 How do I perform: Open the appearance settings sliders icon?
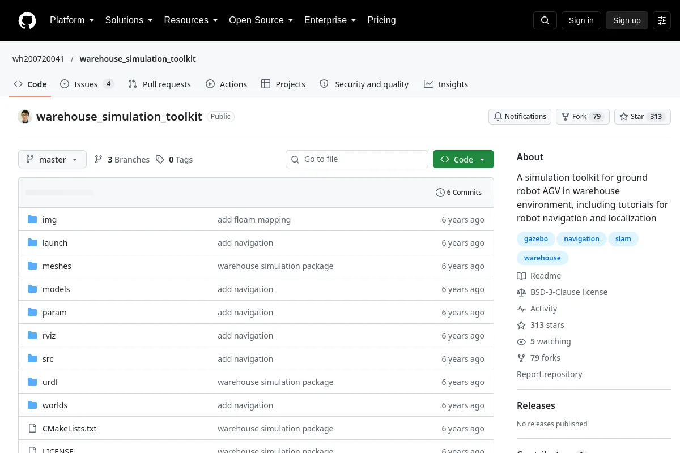pyautogui.click(x=662, y=20)
